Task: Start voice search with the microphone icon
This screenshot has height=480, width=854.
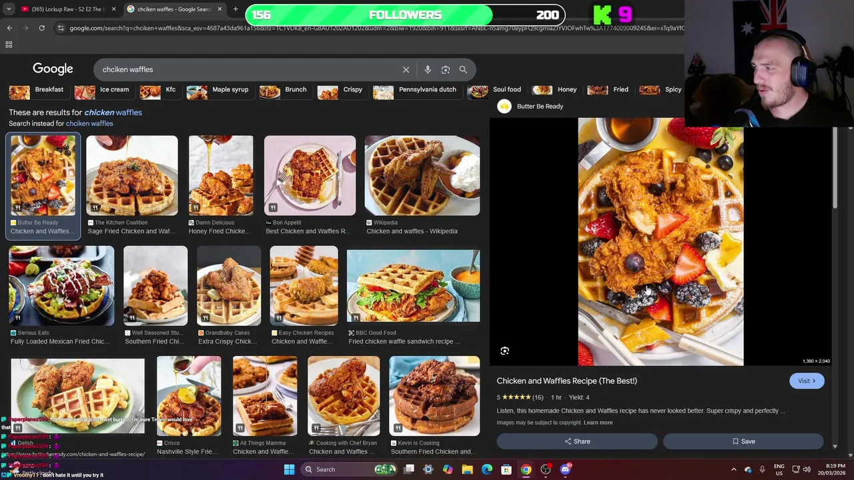Action: click(428, 69)
